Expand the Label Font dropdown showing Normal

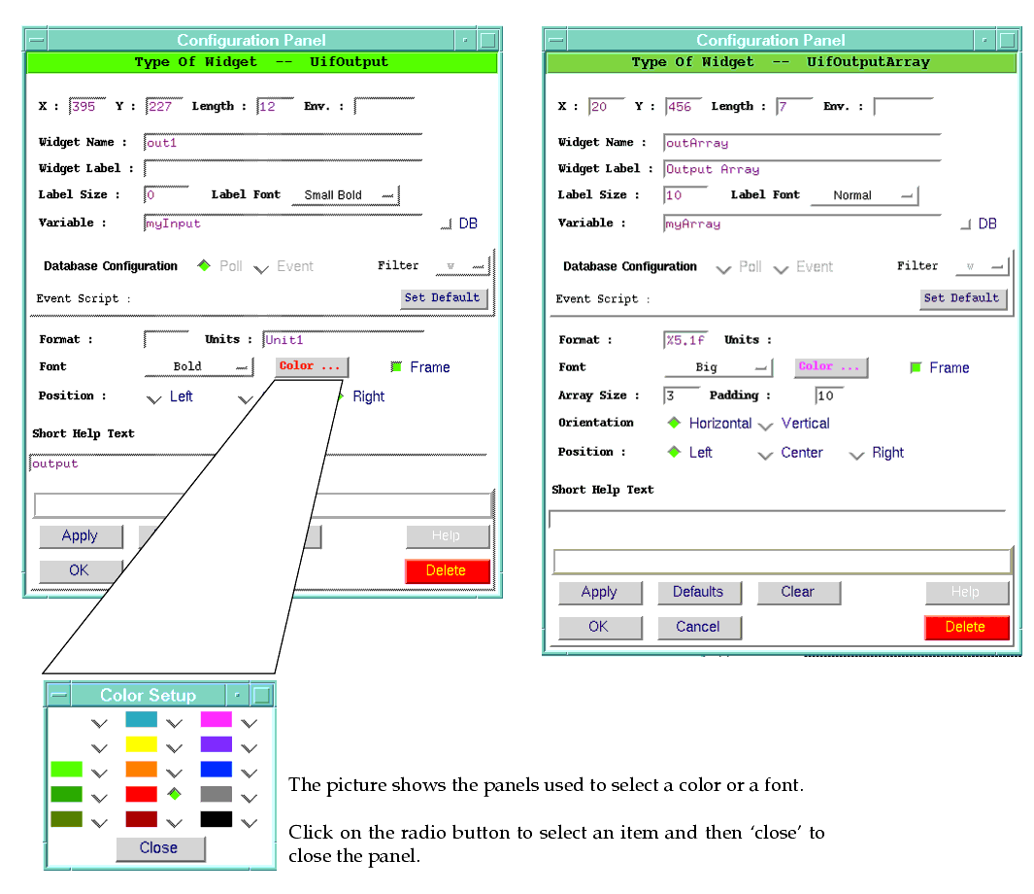(863, 195)
